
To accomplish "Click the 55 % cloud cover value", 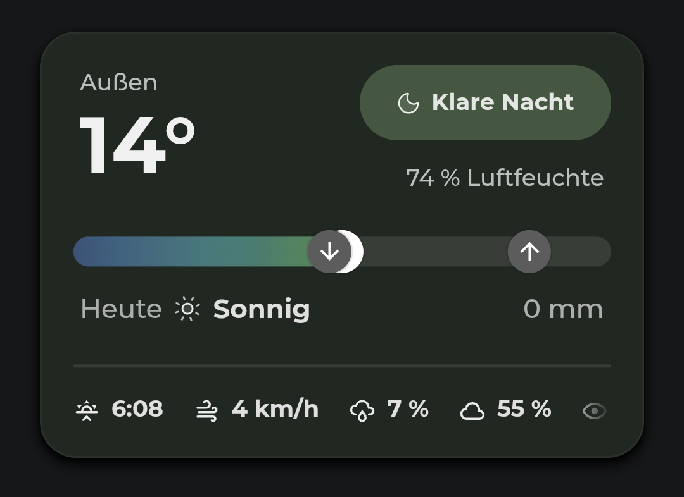I will (x=524, y=409).
